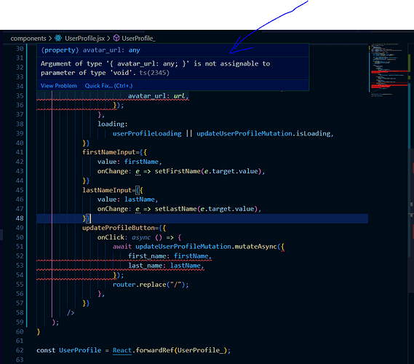Screen dimensions: 414x364
Task: Click 'View Problem' link in hover tooltip
Action: click(x=59, y=86)
